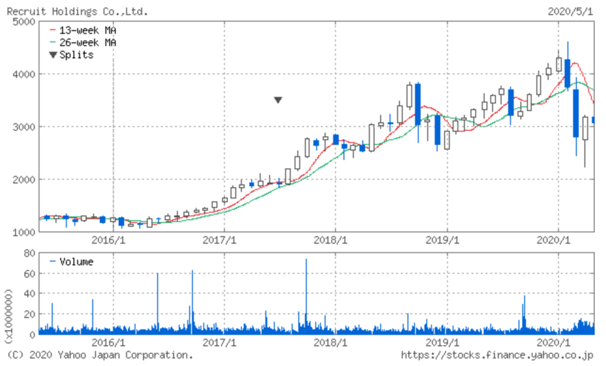
Task: Click the Recruit Holdings Co.,Ltd. title
Action: click(x=77, y=11)
